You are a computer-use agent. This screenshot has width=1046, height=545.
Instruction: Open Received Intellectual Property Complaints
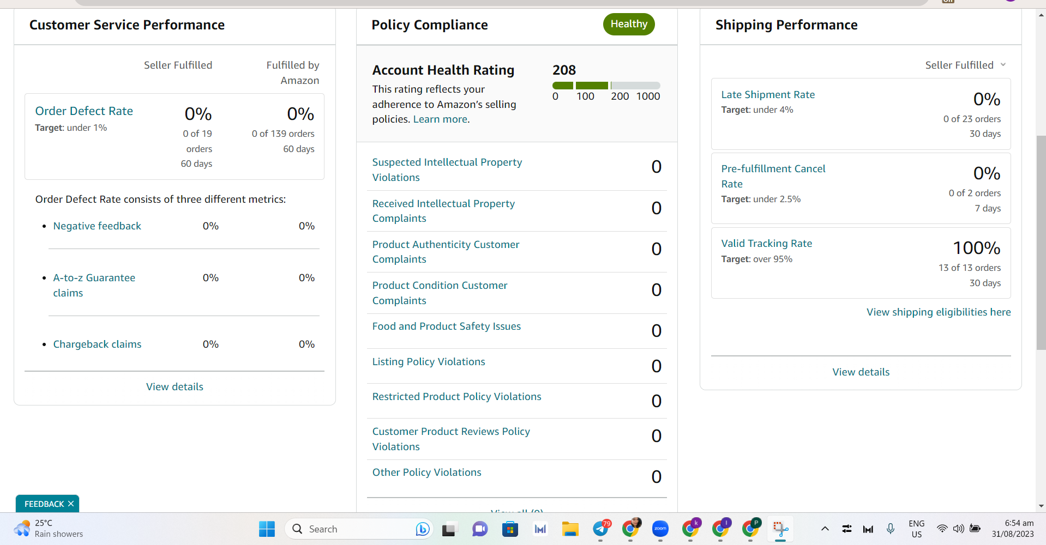(x=443, y=211)
